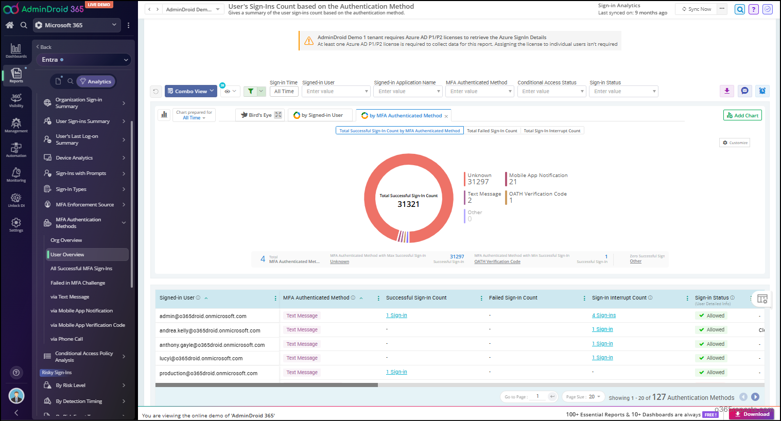Open the Monitoring section
Image resolution: width=781 pixels, height=421 pixels.
tap(16, 174)
